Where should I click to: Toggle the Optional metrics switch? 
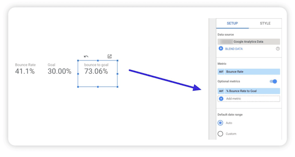[x=273, y=82]
